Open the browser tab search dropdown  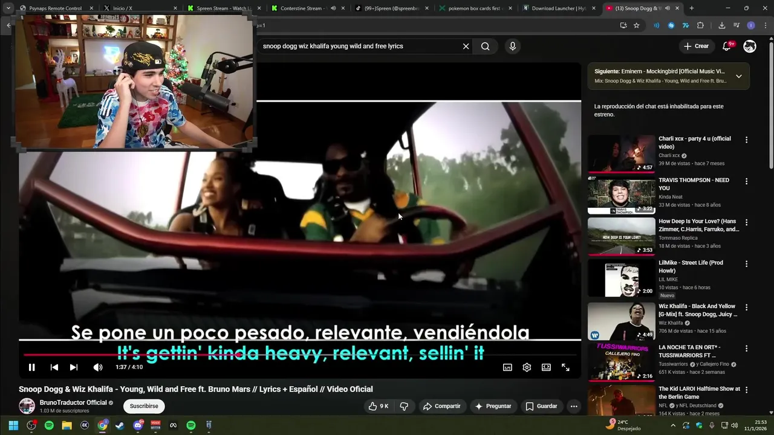click(8, 8)
